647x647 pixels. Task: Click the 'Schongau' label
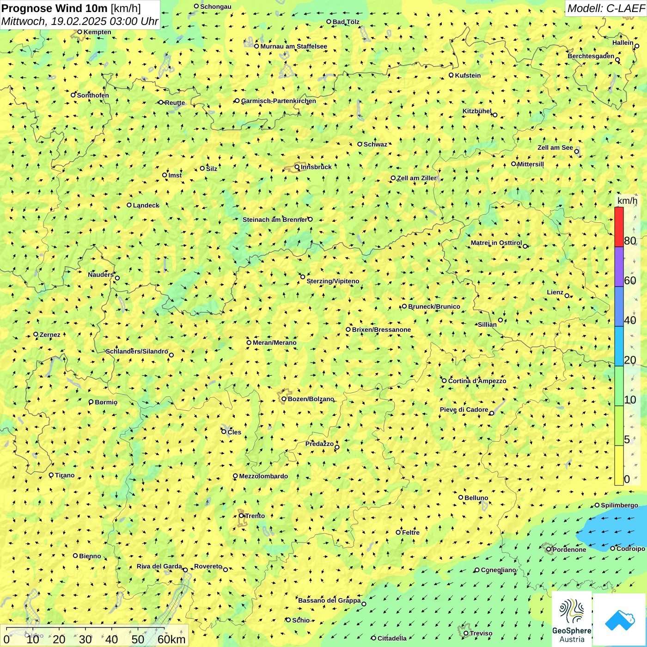pos(216,6)
